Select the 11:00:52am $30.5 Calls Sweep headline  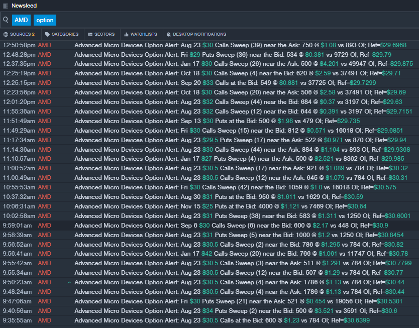pos(241,168)
